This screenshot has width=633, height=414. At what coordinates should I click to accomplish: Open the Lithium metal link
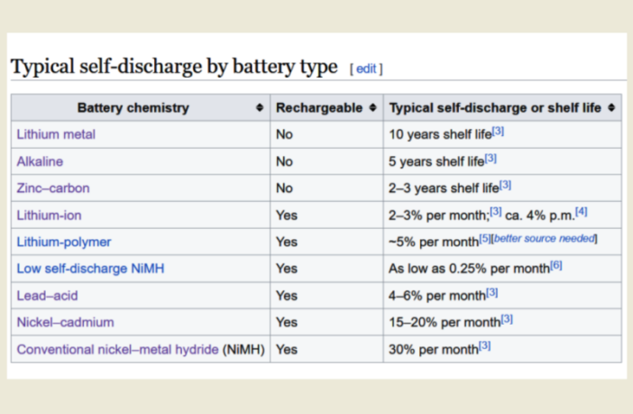pos(56,134)
